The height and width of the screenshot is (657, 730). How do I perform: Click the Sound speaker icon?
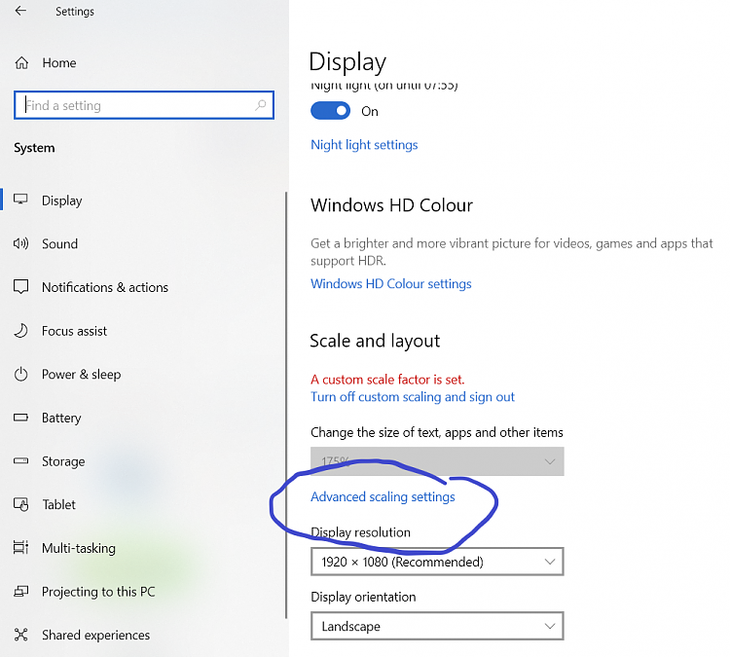point(20,243)
